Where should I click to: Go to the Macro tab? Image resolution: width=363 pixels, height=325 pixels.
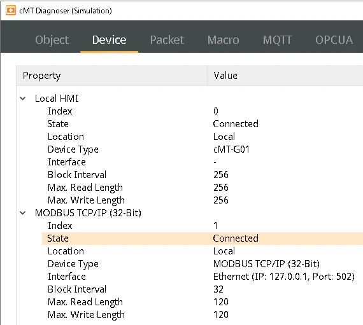(223, 40)
